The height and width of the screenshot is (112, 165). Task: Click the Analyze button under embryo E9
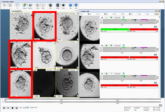click(x=59, y=96)
